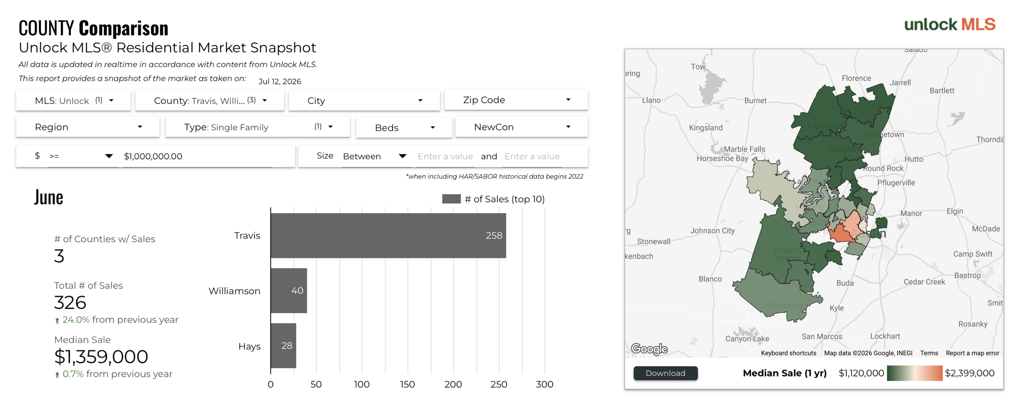Click the orange-red shaded zip area on map
Image resolution: width=1017 pixels, height=399 pixels.
(842, 233)
